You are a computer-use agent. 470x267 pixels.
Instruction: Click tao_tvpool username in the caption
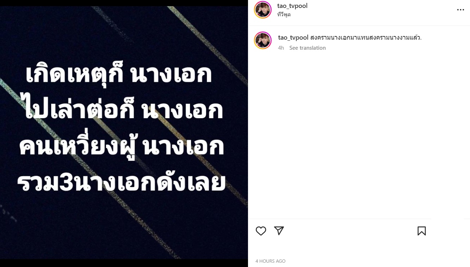[x=293, y=38]
